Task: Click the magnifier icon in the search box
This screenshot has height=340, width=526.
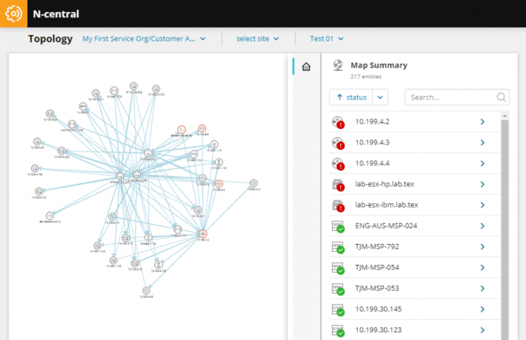Action: pos(501,97)
